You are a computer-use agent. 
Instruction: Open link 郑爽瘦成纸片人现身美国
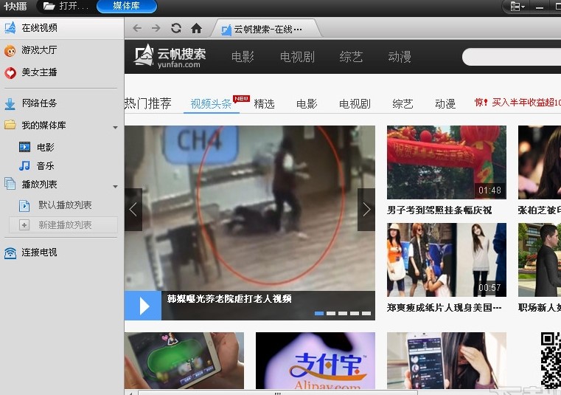pos(444,308)
